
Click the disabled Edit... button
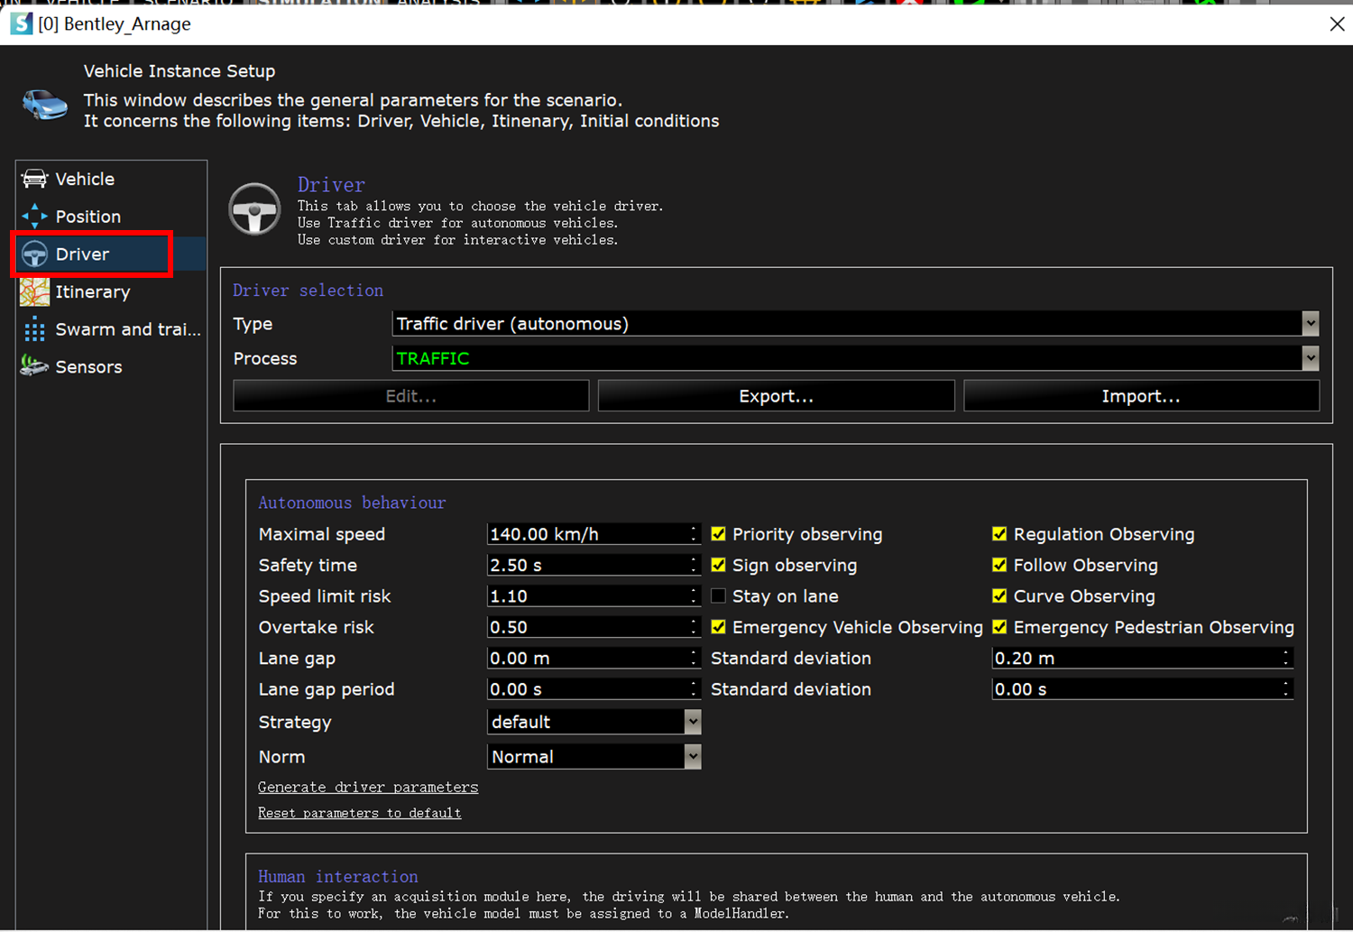coord(411,396)
